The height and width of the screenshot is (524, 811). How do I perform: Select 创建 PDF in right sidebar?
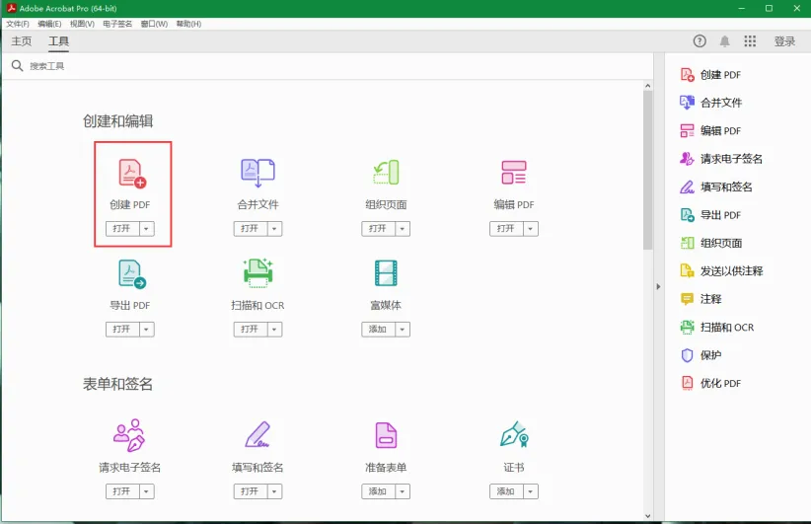coord(710,75)
